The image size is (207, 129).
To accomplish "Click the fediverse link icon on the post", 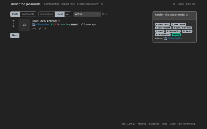I will point(45,29).
